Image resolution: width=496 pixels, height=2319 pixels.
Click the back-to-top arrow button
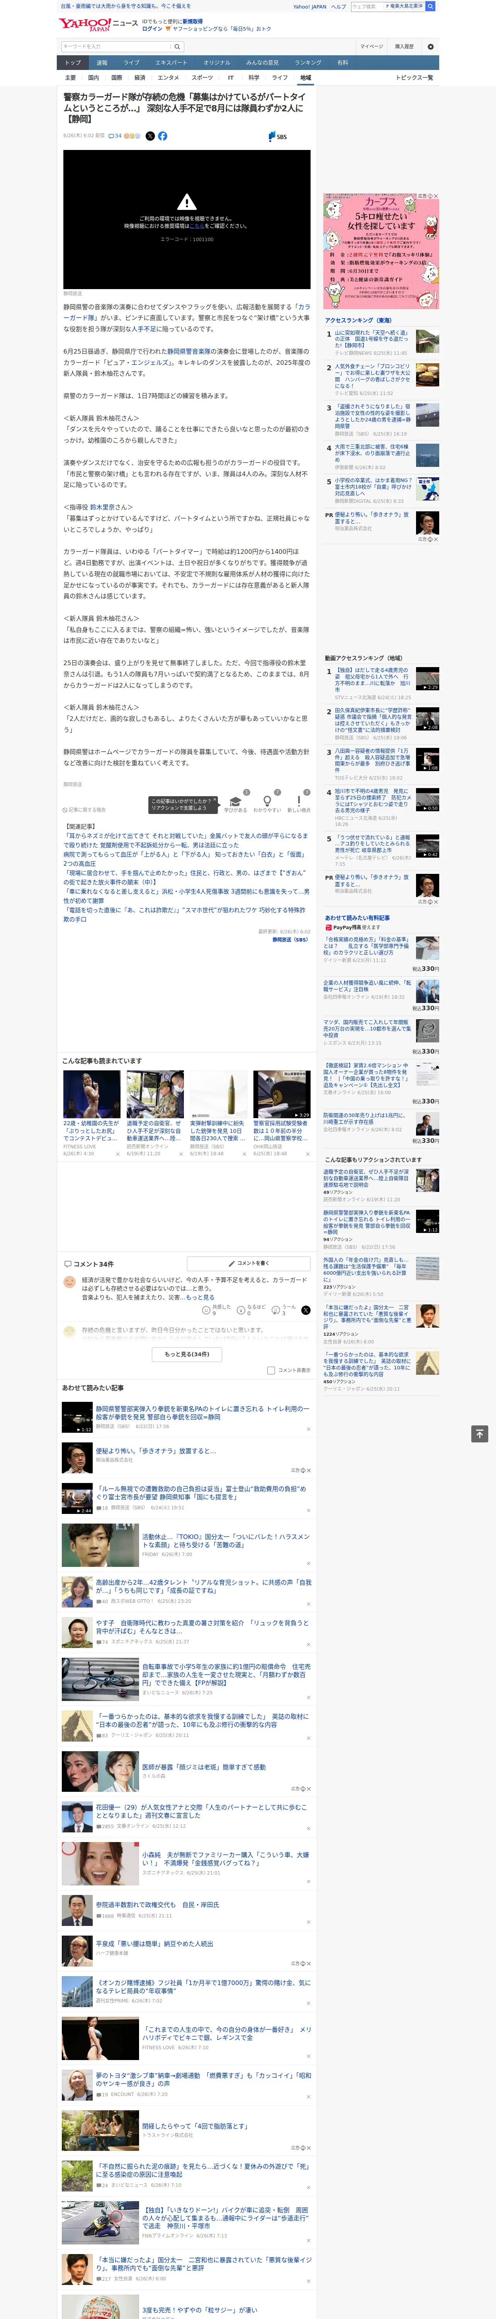pyautogui.click(x=480, y=1434)
